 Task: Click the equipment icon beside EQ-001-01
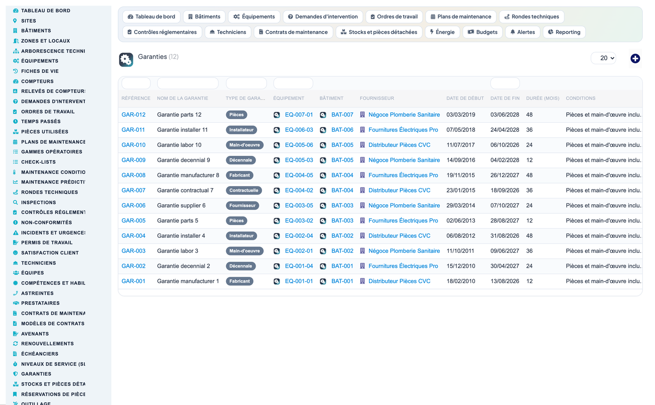click(x=277, y=281)
